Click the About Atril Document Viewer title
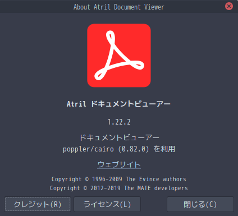 [x=119, y=7]
